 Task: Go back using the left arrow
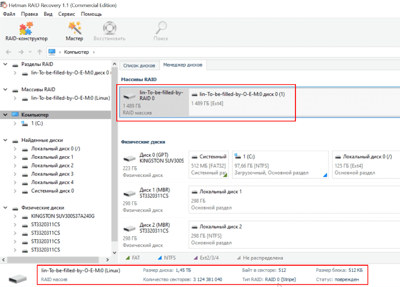pos(9,52)
